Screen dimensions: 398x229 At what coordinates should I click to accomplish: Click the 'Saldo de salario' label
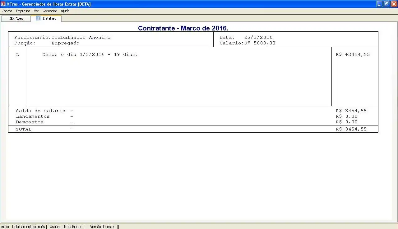pyautogui.click(x=41, y=111)
